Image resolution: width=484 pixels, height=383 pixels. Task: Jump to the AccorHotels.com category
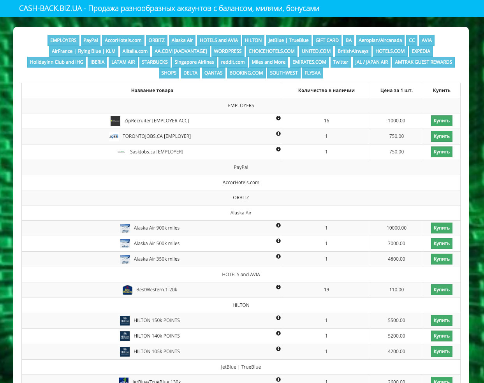pyautogui.click(x=123, y=40)
